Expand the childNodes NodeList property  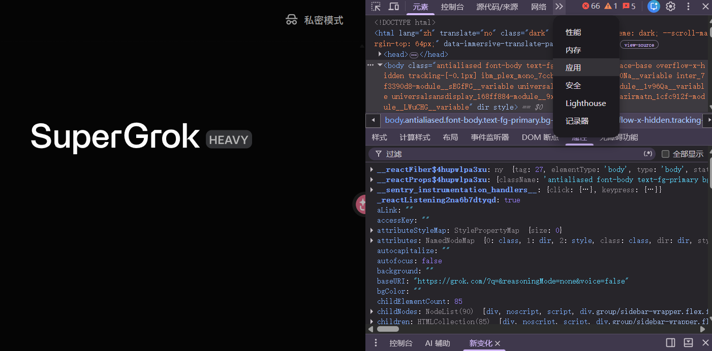(x=372, y=311)
